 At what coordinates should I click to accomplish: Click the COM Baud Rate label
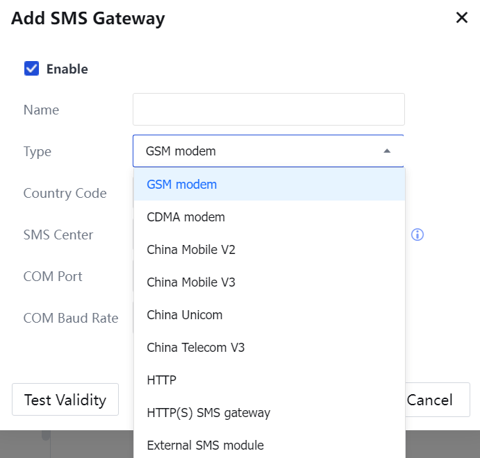(70, 318)
